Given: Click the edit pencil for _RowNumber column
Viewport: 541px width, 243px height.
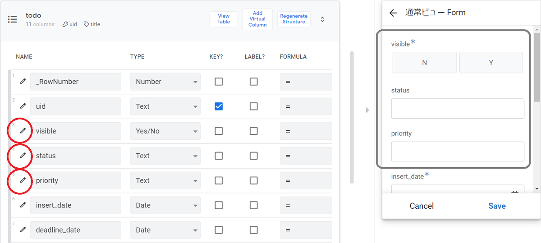Looking at the screenshot, I should 23,82.
